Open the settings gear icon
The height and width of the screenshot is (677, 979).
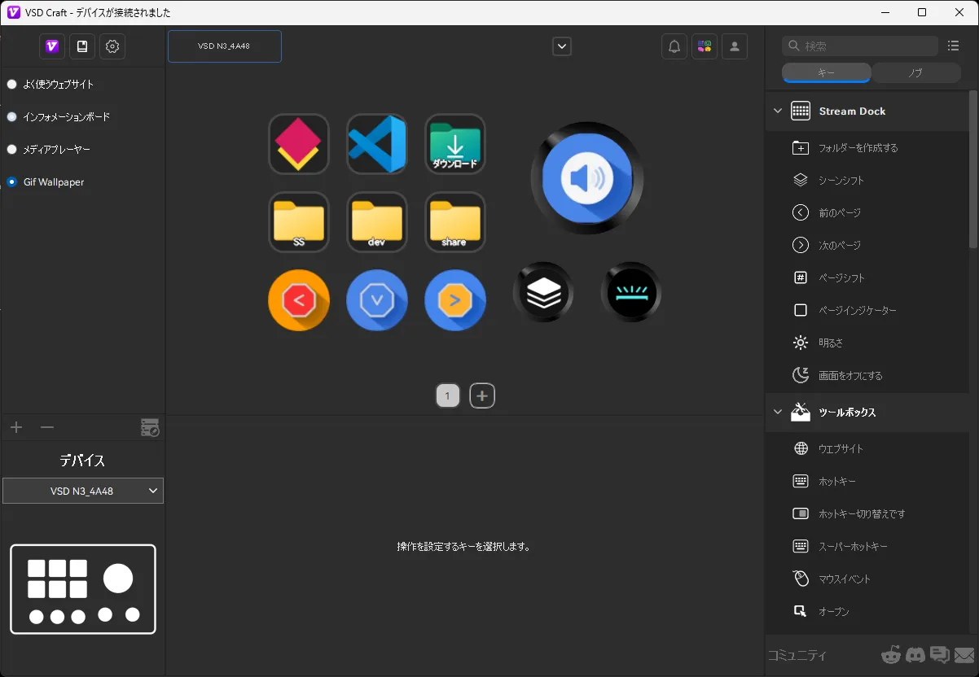[x=112, y=46]
